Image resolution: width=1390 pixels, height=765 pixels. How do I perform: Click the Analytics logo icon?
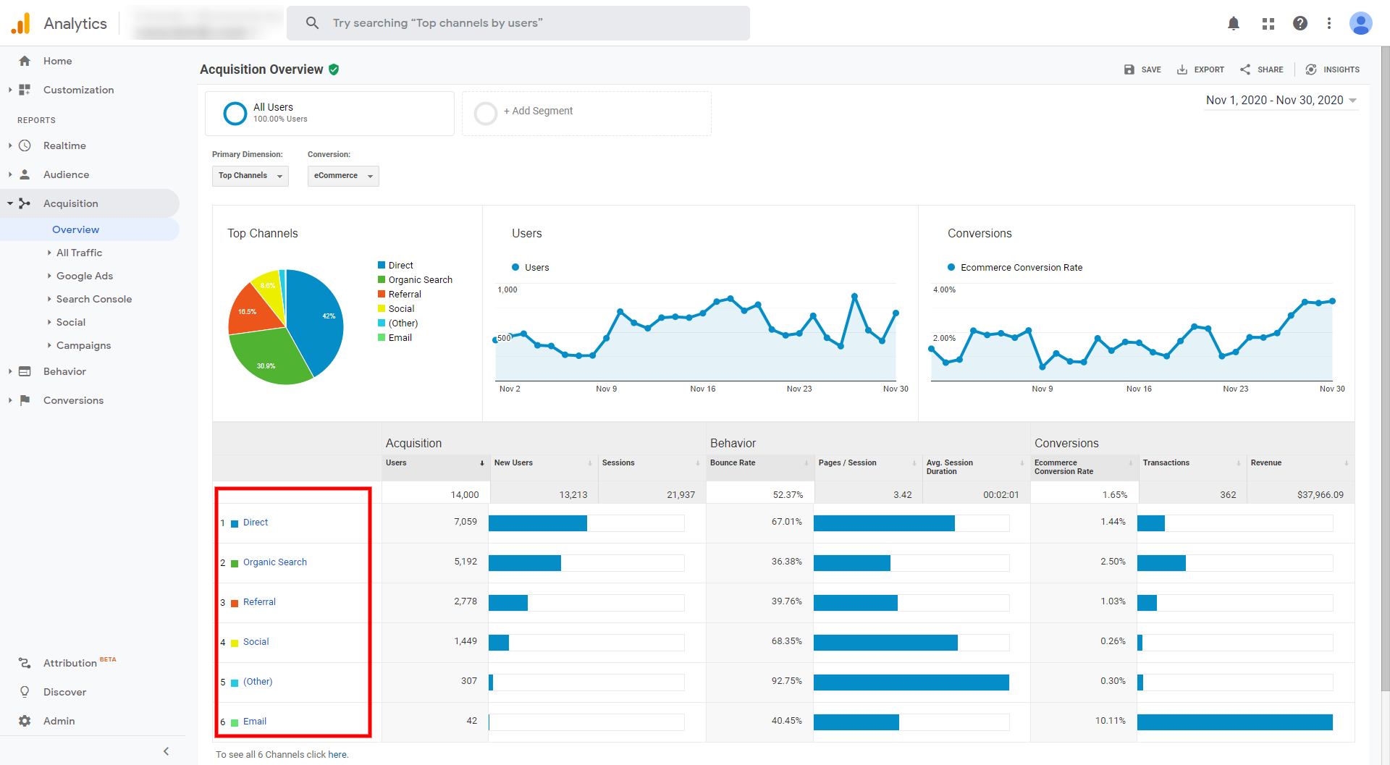21,23
